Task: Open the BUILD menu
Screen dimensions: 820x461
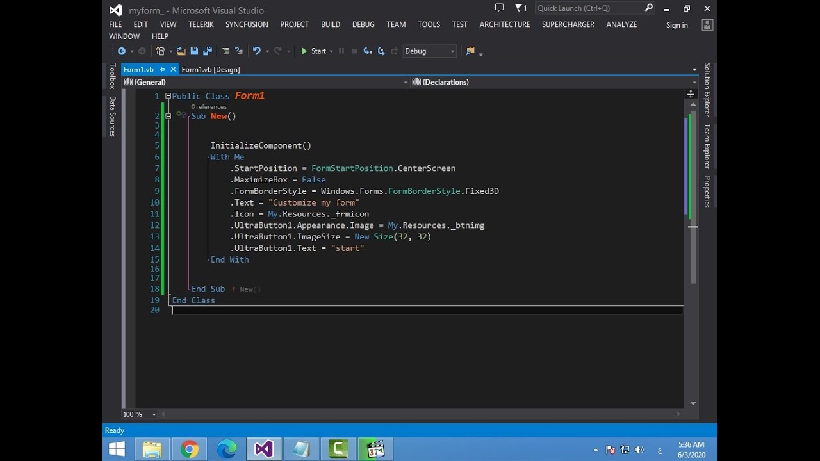Action: pos(331,24)
